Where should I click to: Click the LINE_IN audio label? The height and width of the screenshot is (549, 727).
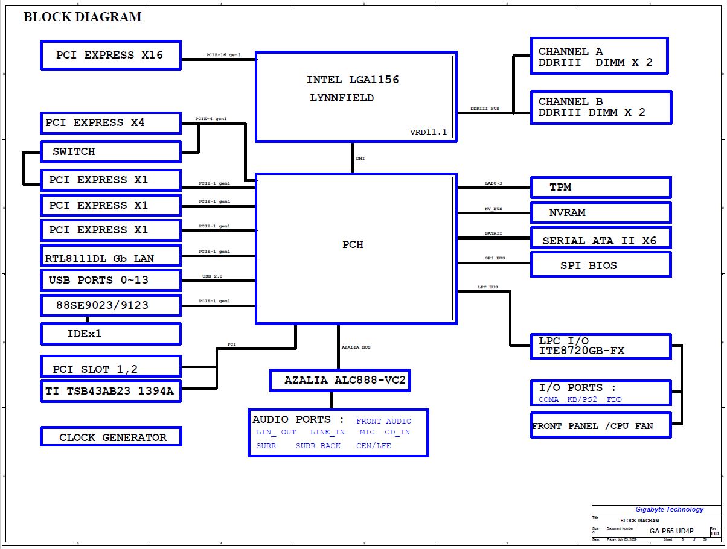click(327, 432)
